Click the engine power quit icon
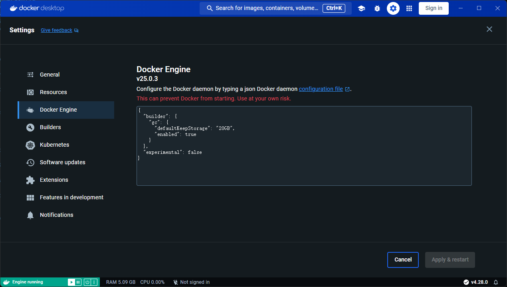 [x=87, y=282]
